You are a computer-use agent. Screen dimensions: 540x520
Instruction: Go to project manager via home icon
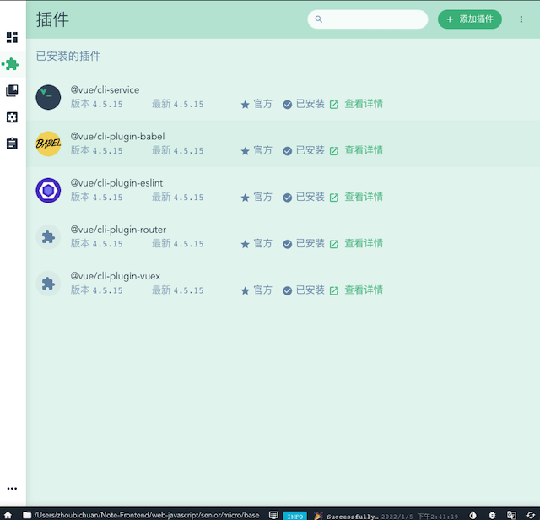tap(8, 515)
